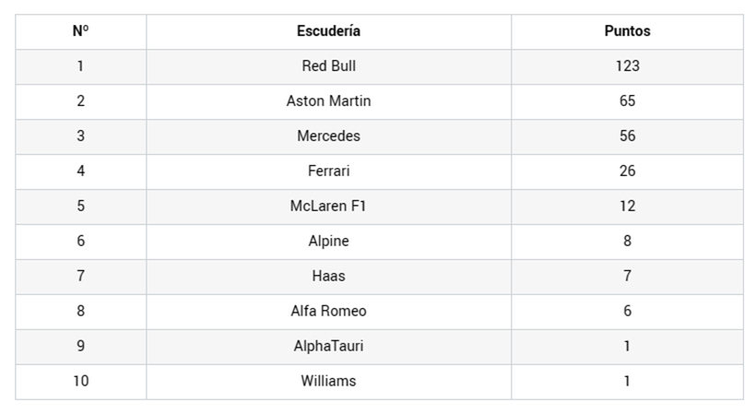This screenshot has height=414, width=756.
Task: Select the Alfa Romeo cell
Action: tap(328, 312)
